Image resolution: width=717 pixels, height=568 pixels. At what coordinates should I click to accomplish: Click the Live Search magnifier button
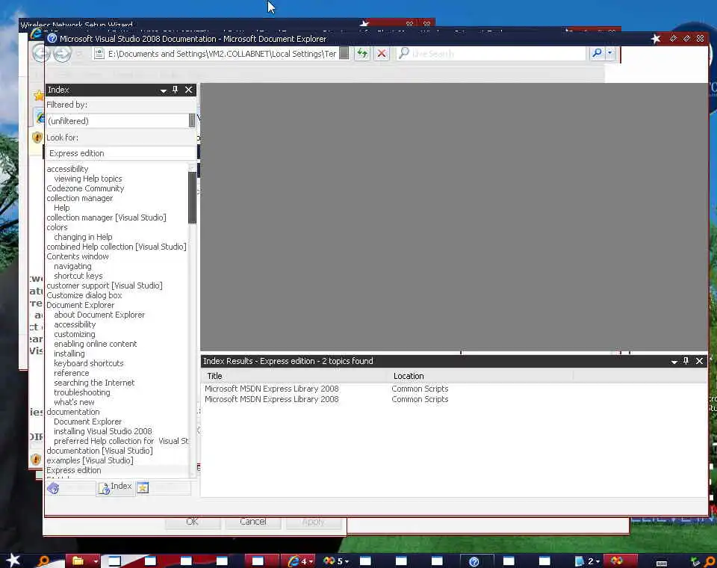pos(597,53)
